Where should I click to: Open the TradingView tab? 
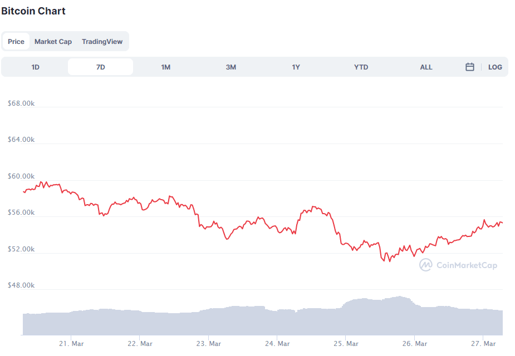click(x=102, y=41)
